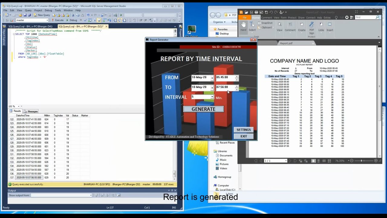Screen dimensions: 387x218
Task: Click the Open File icon in SSMS toolbar
Action: pos(21,15)
